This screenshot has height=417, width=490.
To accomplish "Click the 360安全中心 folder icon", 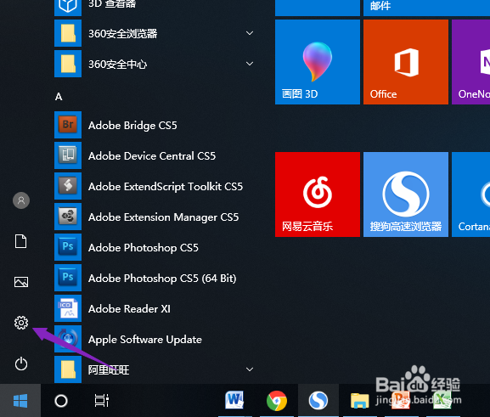I will (x=68, y=64).
